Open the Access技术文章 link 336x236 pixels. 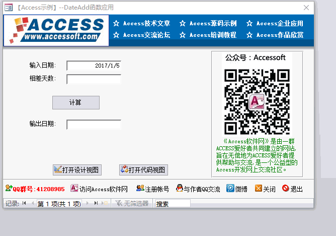146,23
